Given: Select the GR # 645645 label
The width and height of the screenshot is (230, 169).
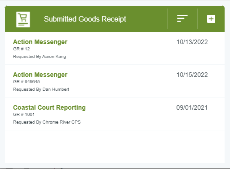Looking at the screenshot, I should 27,82.
